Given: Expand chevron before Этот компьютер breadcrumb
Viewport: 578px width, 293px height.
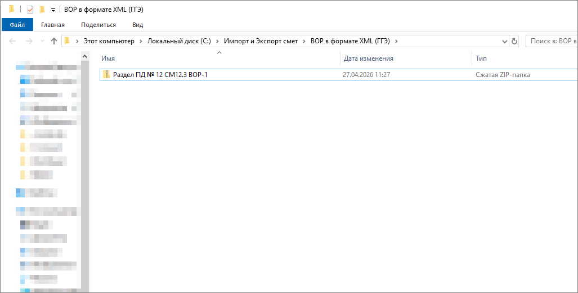Looking at the screenshot, I should coord(77,41).
